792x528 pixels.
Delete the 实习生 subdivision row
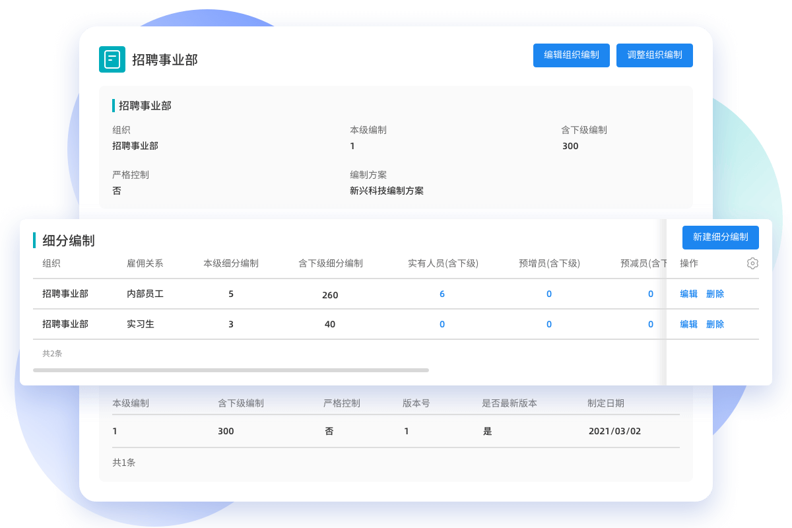click(x=715, y=324)
